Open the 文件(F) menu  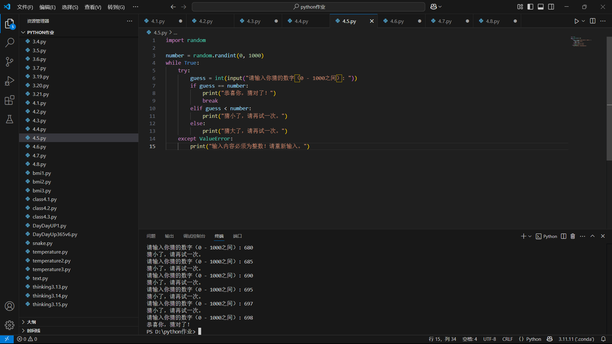(x=25, y=7)
